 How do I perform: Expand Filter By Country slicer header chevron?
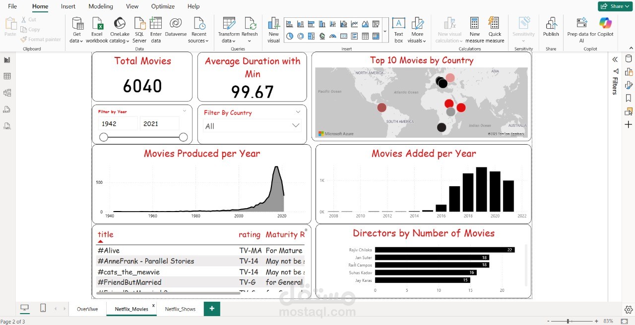[298, 112]
